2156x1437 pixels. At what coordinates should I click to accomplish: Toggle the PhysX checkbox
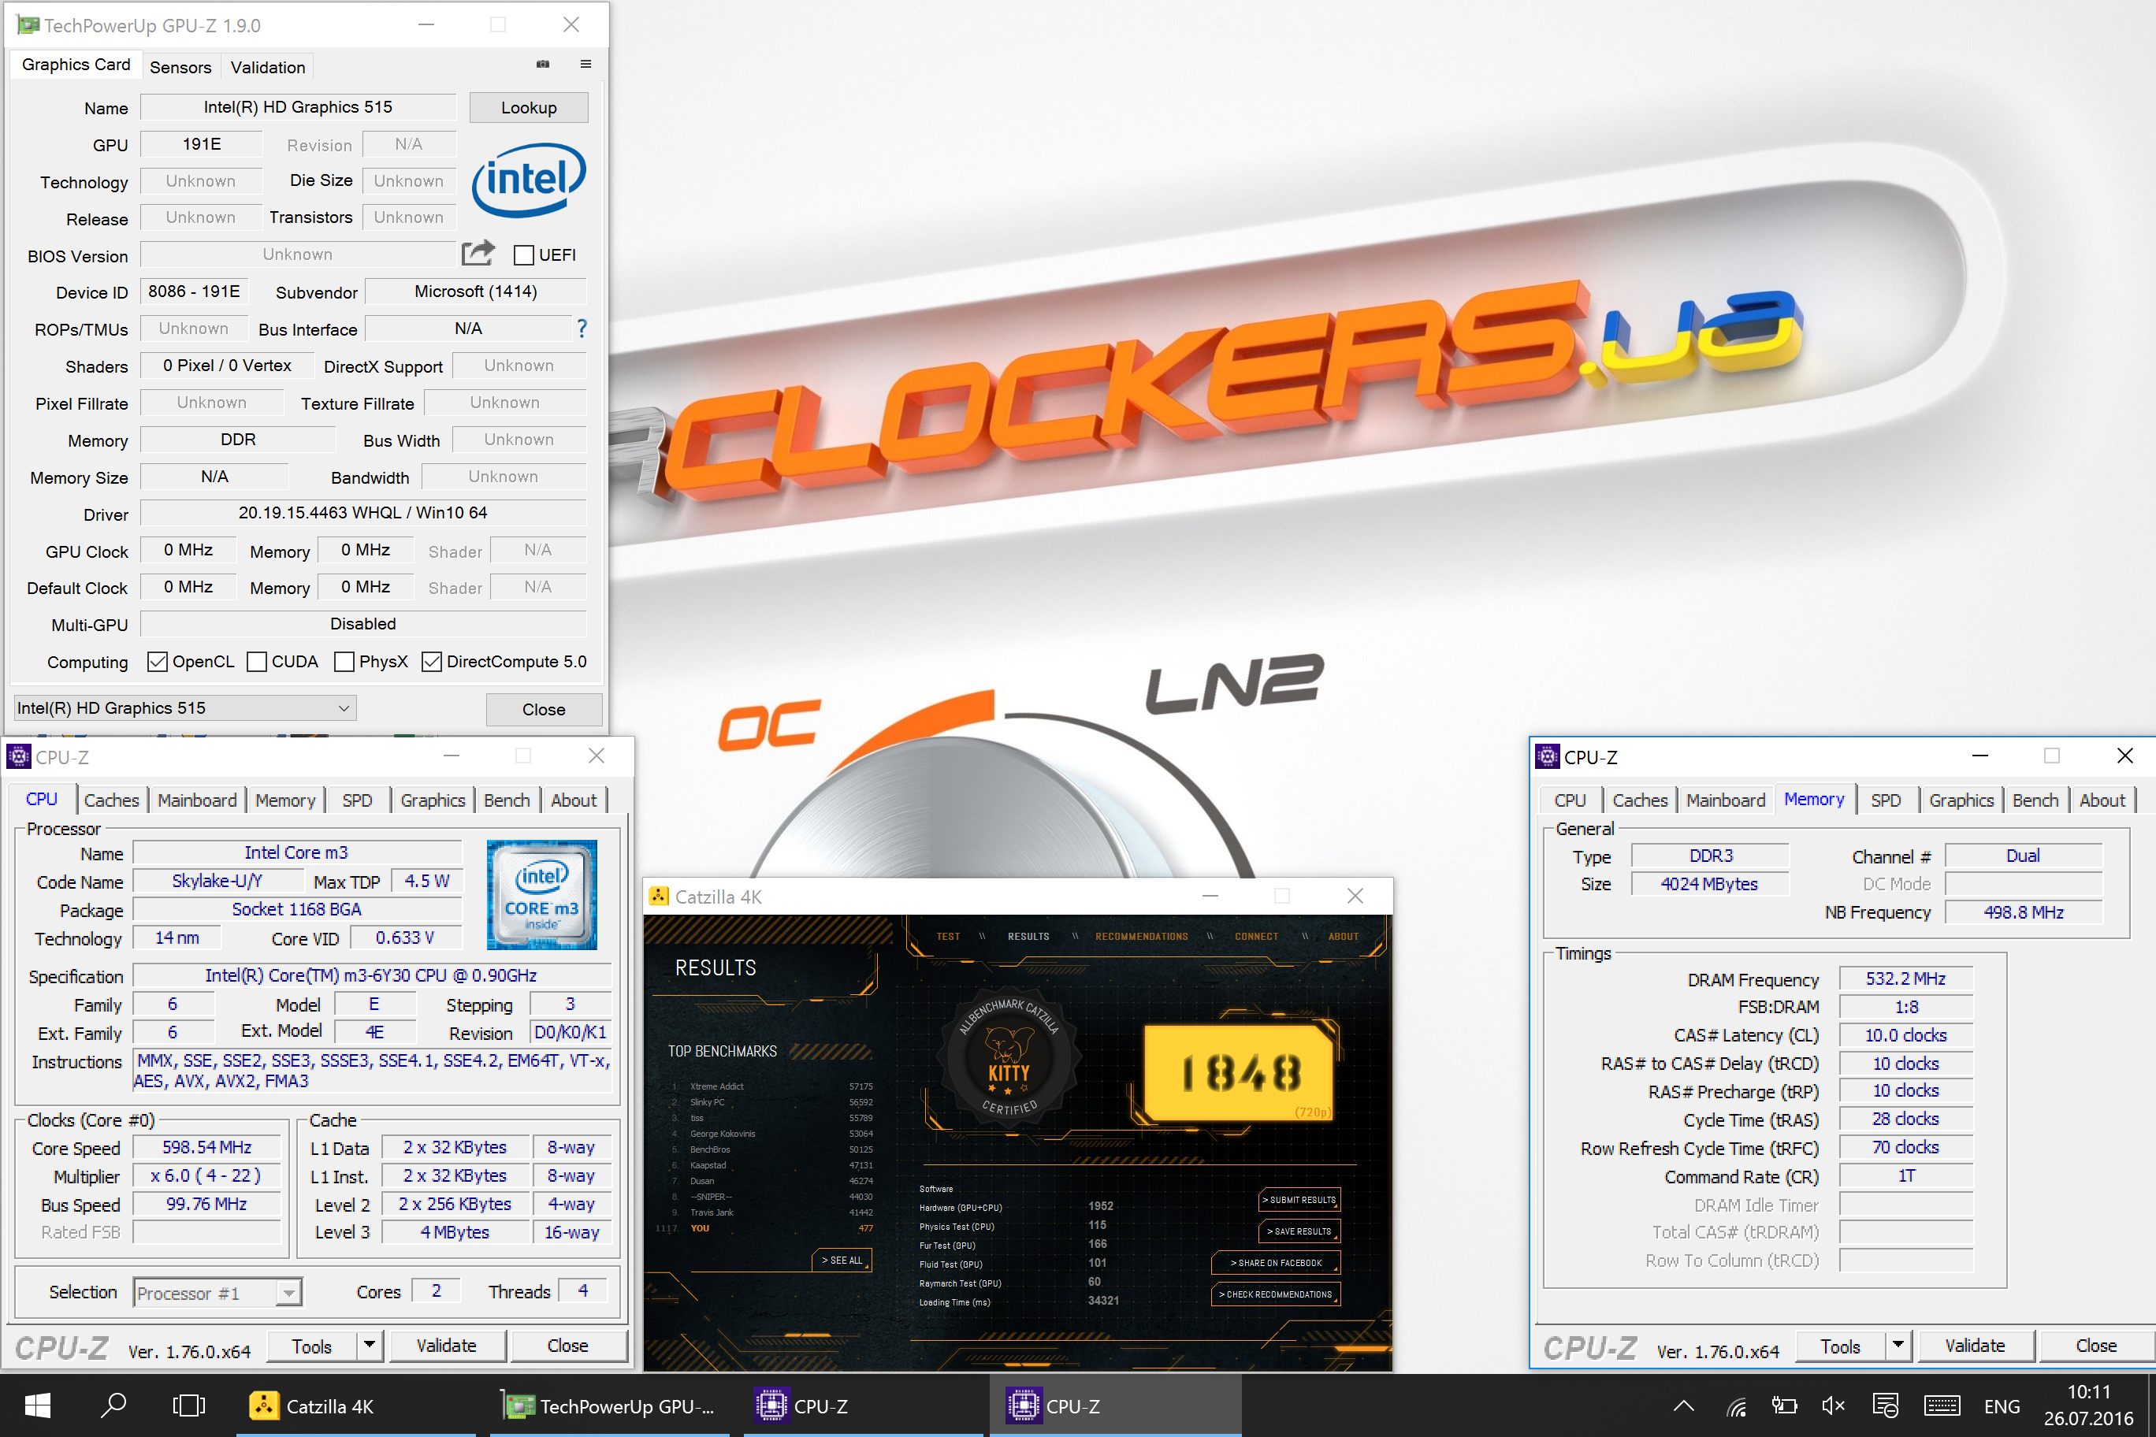click(x=344, y=662)
